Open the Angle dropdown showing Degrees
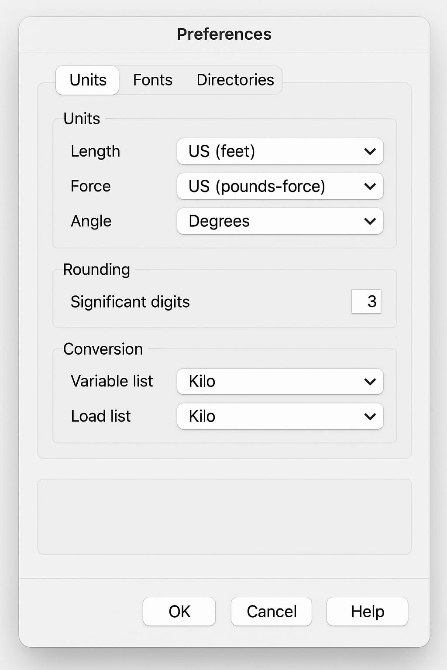 pos(279,221)
